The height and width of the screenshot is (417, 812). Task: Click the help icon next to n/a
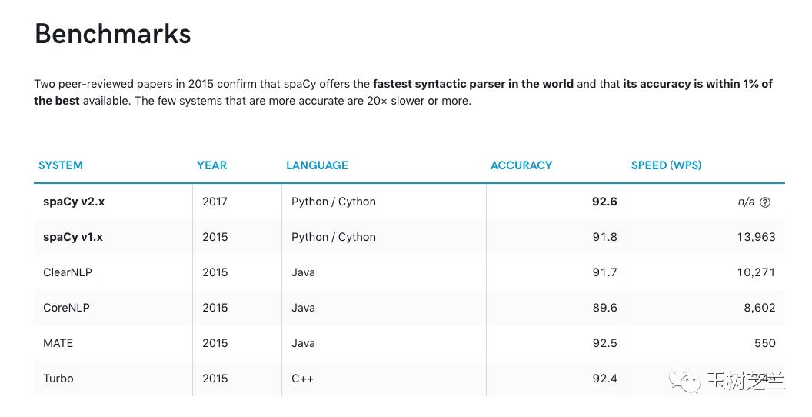point(765,202)
